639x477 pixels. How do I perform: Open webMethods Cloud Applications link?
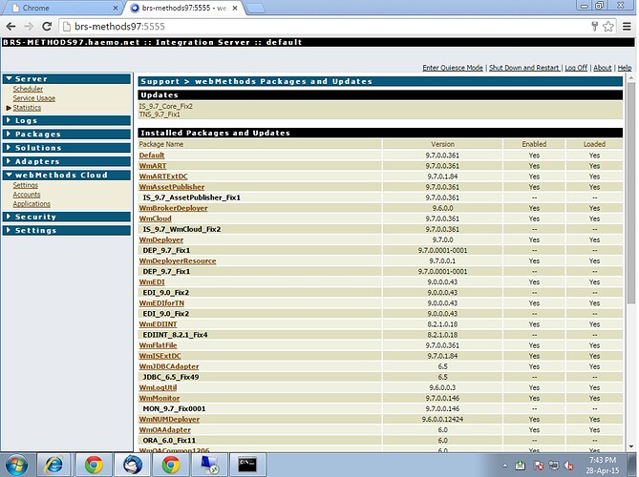coord(32,204)
